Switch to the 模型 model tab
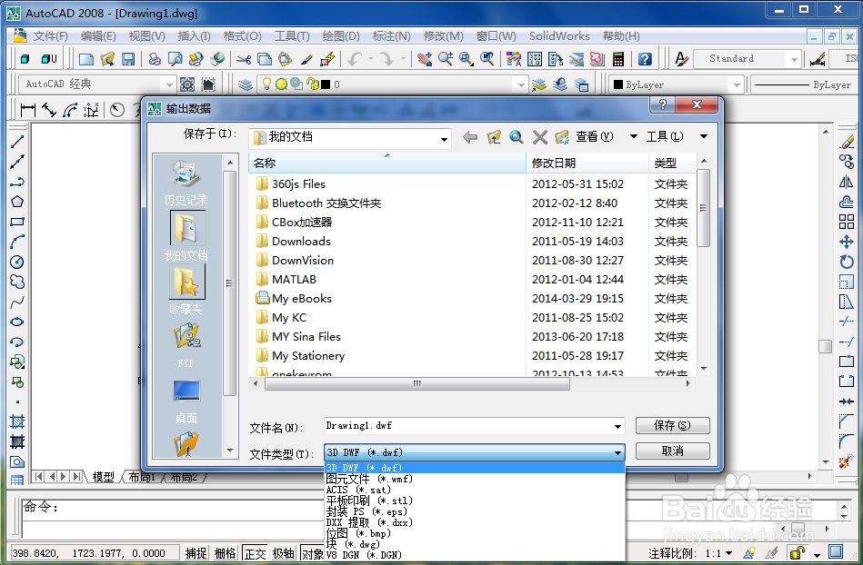 (x=103, y=477)
